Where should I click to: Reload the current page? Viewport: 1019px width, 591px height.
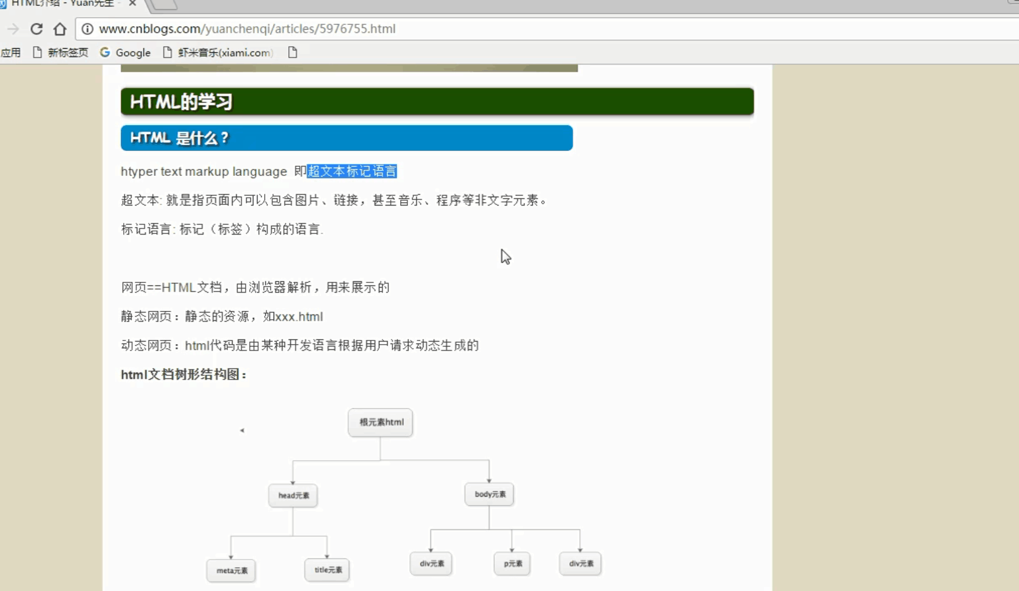pyautogui.click(x=36, y=28)
